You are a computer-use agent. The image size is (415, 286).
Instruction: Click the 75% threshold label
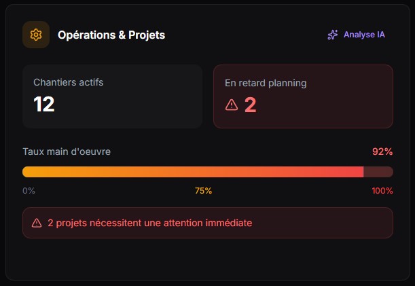(x=203, y=191)
